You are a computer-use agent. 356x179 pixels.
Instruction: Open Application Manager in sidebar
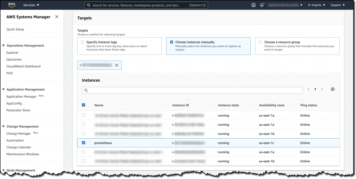pyautogui.click(x=21, y=96)
